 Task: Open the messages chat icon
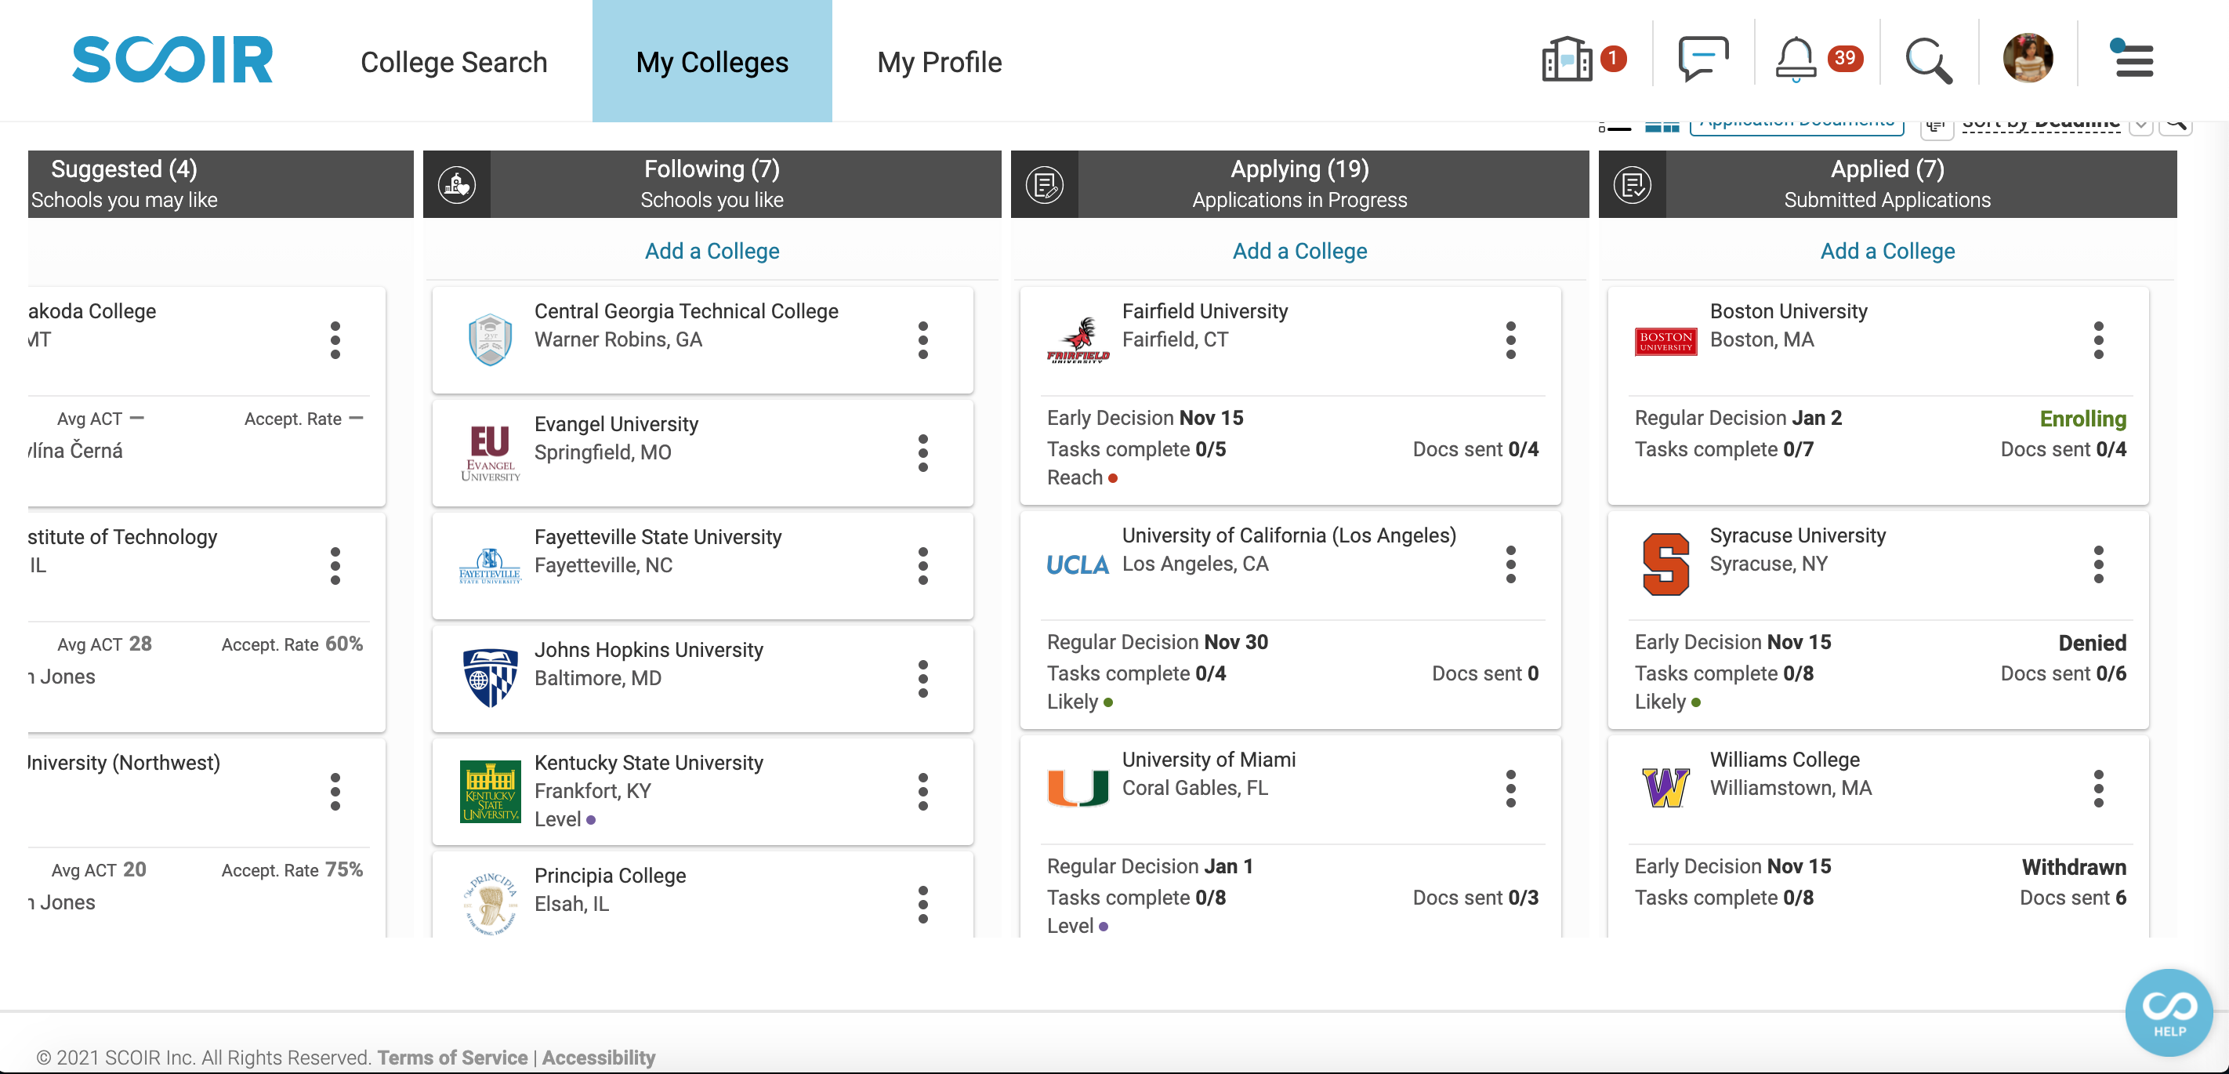tap(1703, 60)
